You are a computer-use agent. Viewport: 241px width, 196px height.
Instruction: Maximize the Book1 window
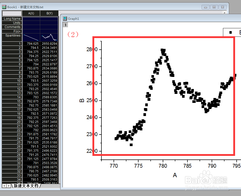[x=214, y=7]
